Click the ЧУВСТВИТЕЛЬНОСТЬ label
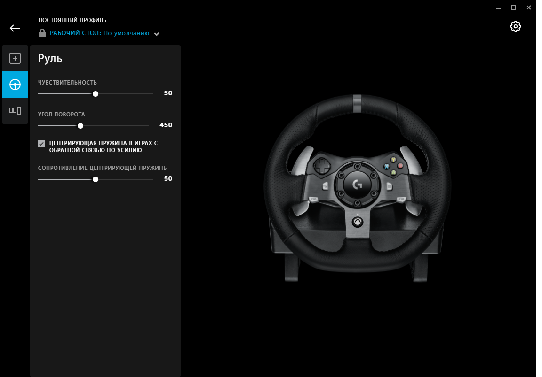 tap(67, 83)
